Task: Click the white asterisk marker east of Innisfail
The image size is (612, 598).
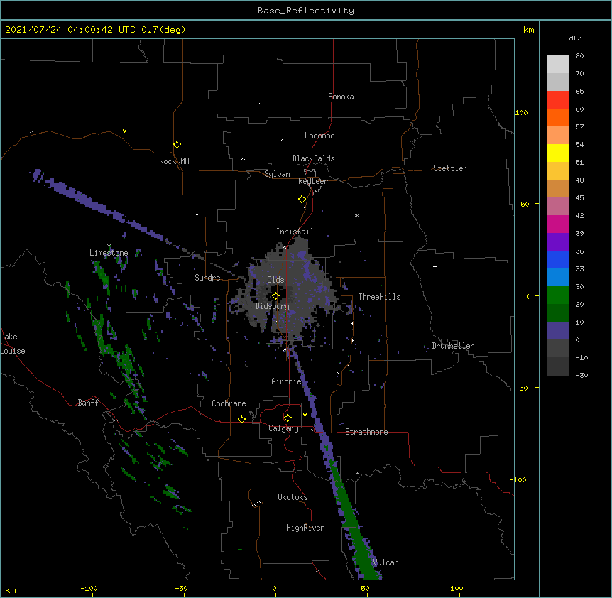Action: click(x=356, y=215)
